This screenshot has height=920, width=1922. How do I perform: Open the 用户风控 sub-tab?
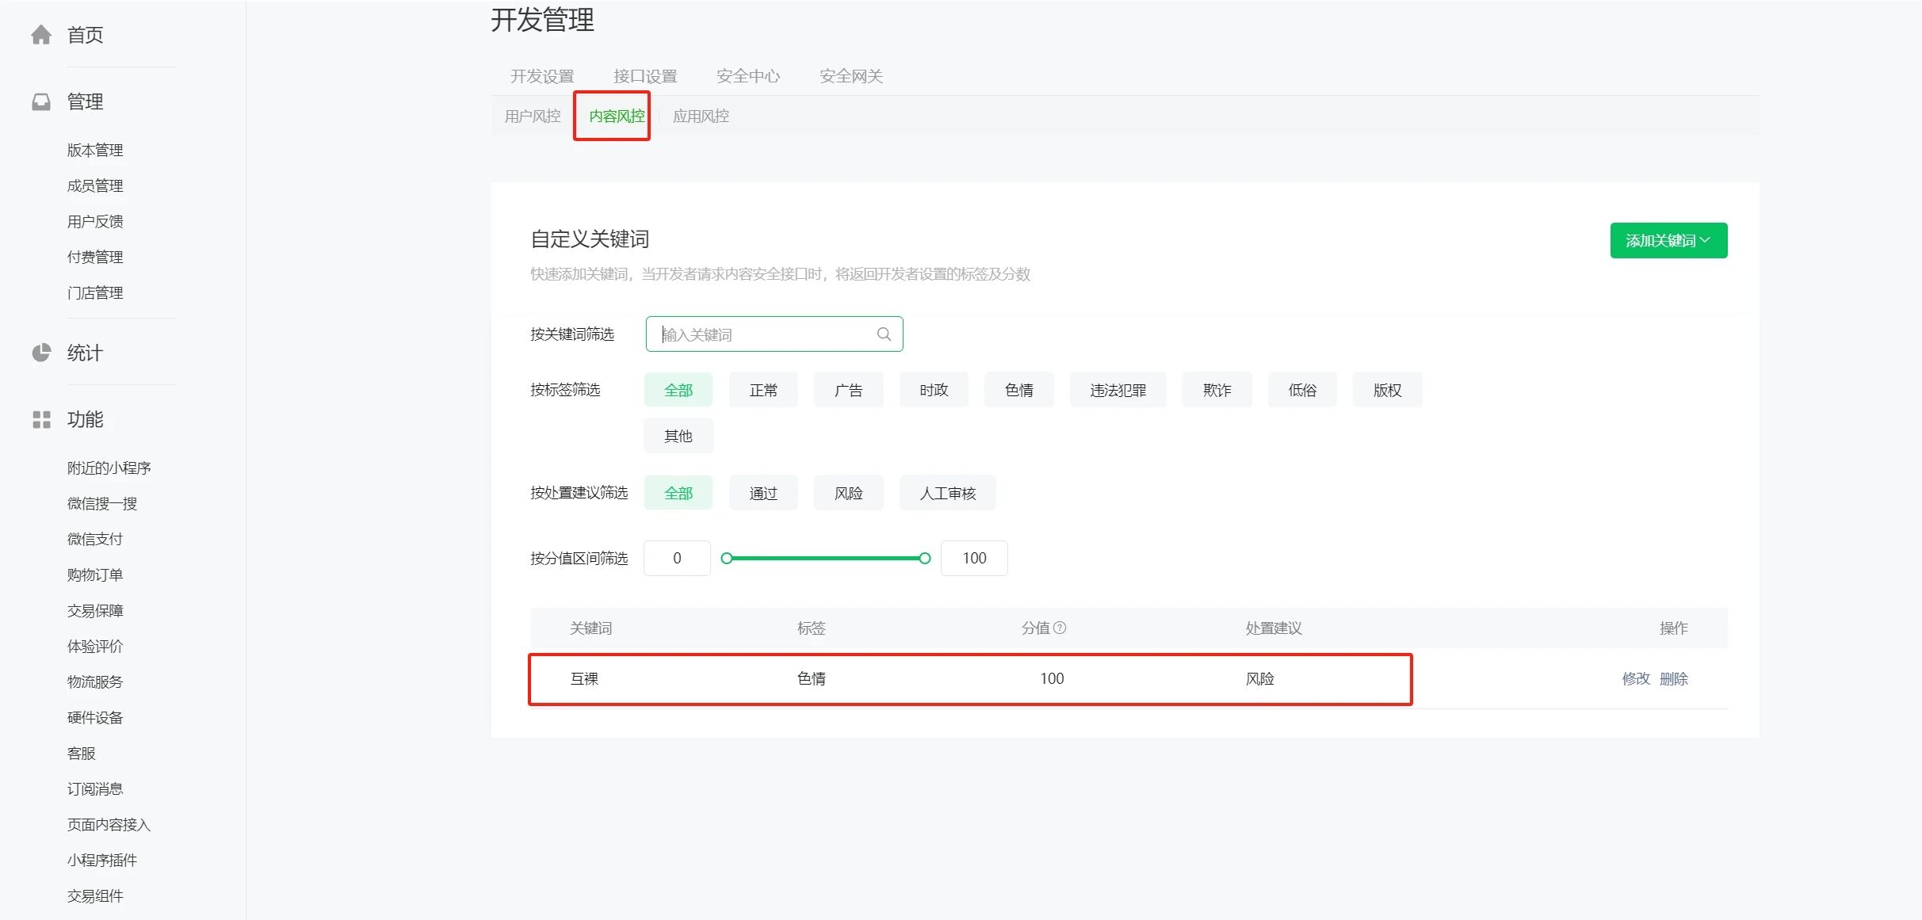pos(533,116)
